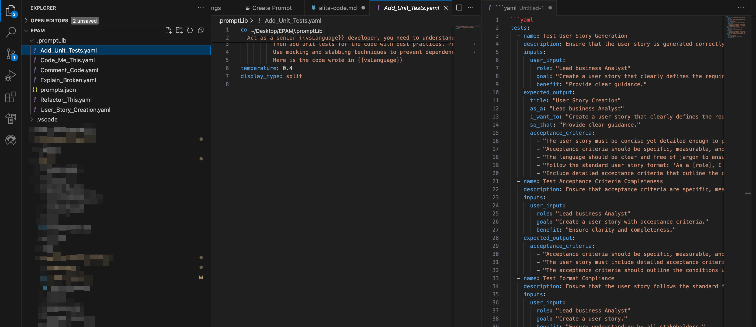The image size is (756, 327).
Task: Open prompts.json in the explorer
Action: point(58,90)
